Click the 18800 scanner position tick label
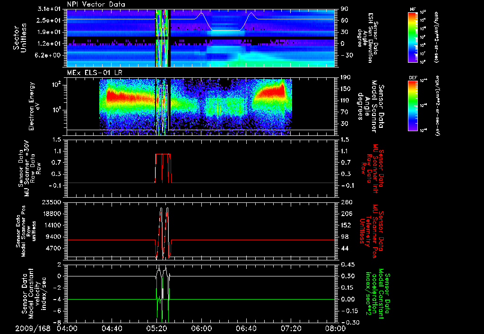The image size is (484, 334). pos(52,214)
